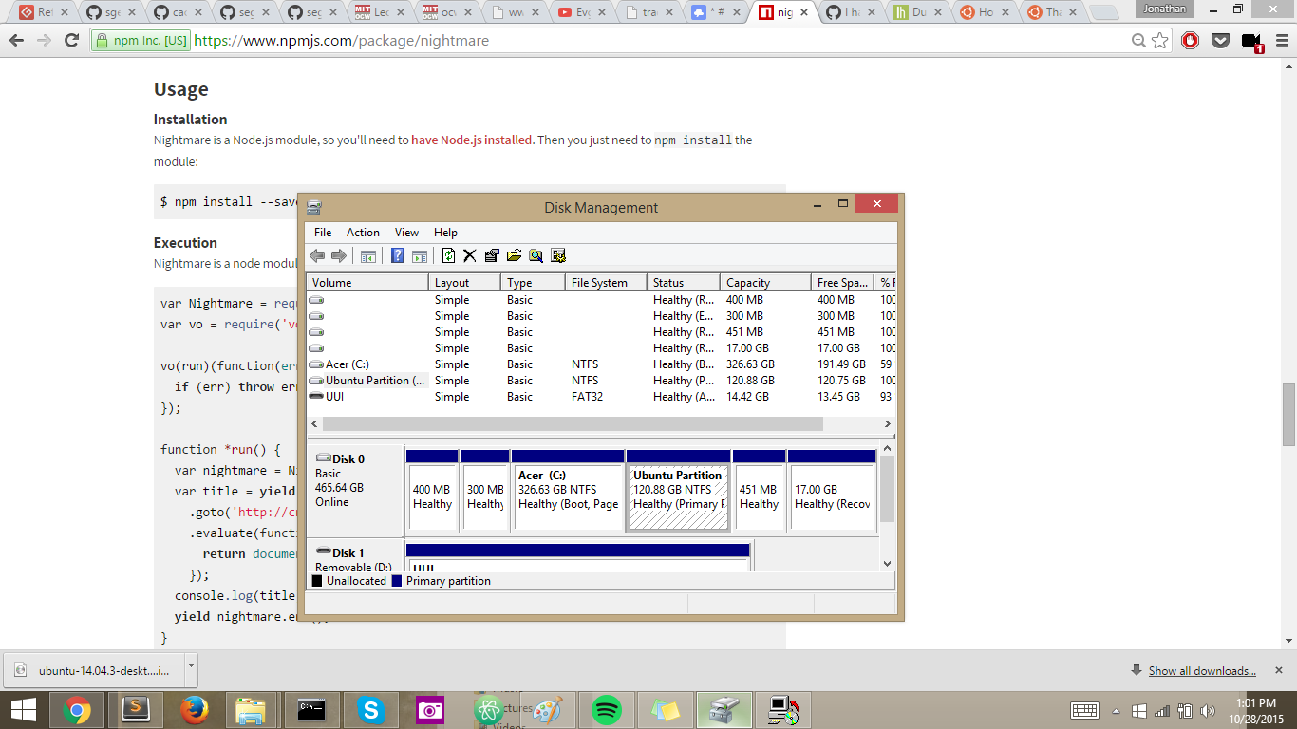Click the blue Help question mark icon

[397, 255]
